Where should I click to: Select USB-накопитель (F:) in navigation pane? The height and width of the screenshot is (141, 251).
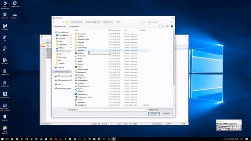pos(64,76)
